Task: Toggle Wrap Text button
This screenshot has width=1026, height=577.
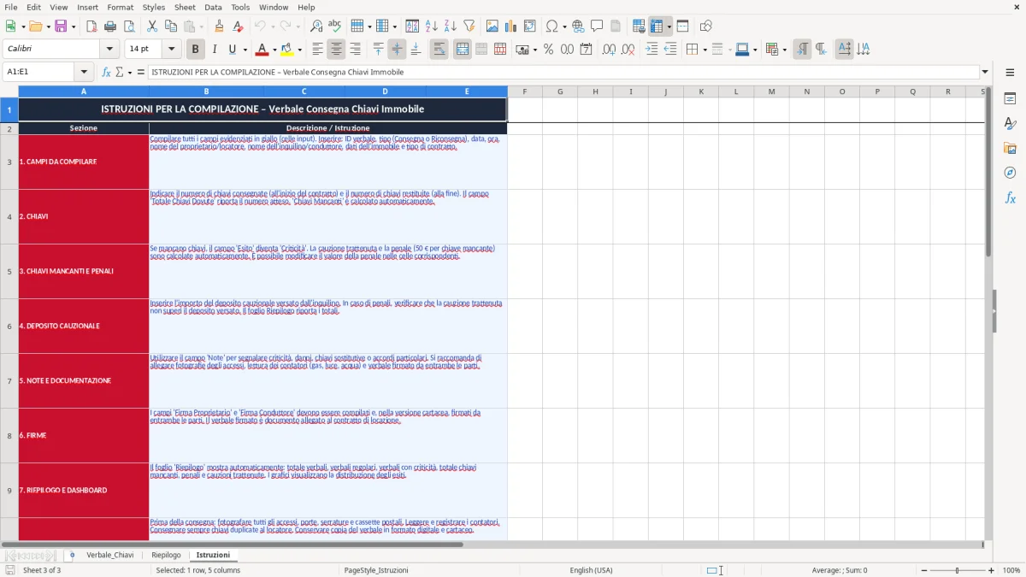Action: (x=439, y=50)
